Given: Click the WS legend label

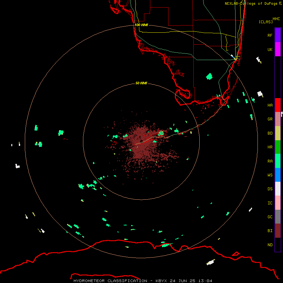Looking at the screenshot, I should click(x=270, y=175).
